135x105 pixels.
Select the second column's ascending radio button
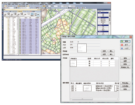14,13
